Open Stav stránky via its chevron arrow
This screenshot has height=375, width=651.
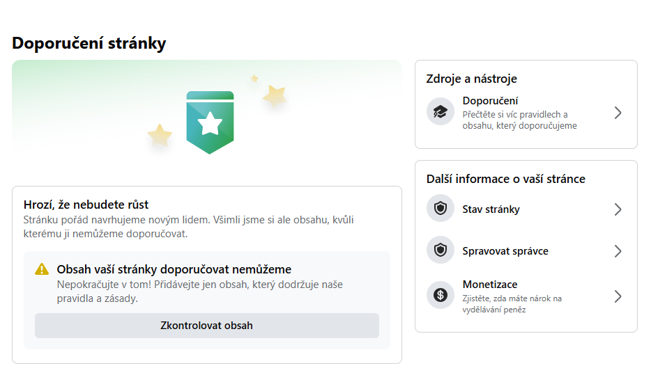618,209
